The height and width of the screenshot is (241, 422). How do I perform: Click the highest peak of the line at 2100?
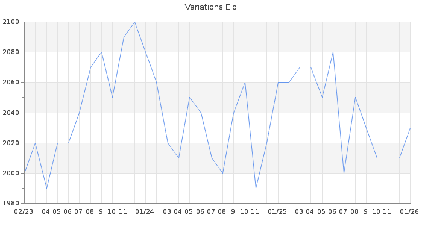click(x=134, y=22)
